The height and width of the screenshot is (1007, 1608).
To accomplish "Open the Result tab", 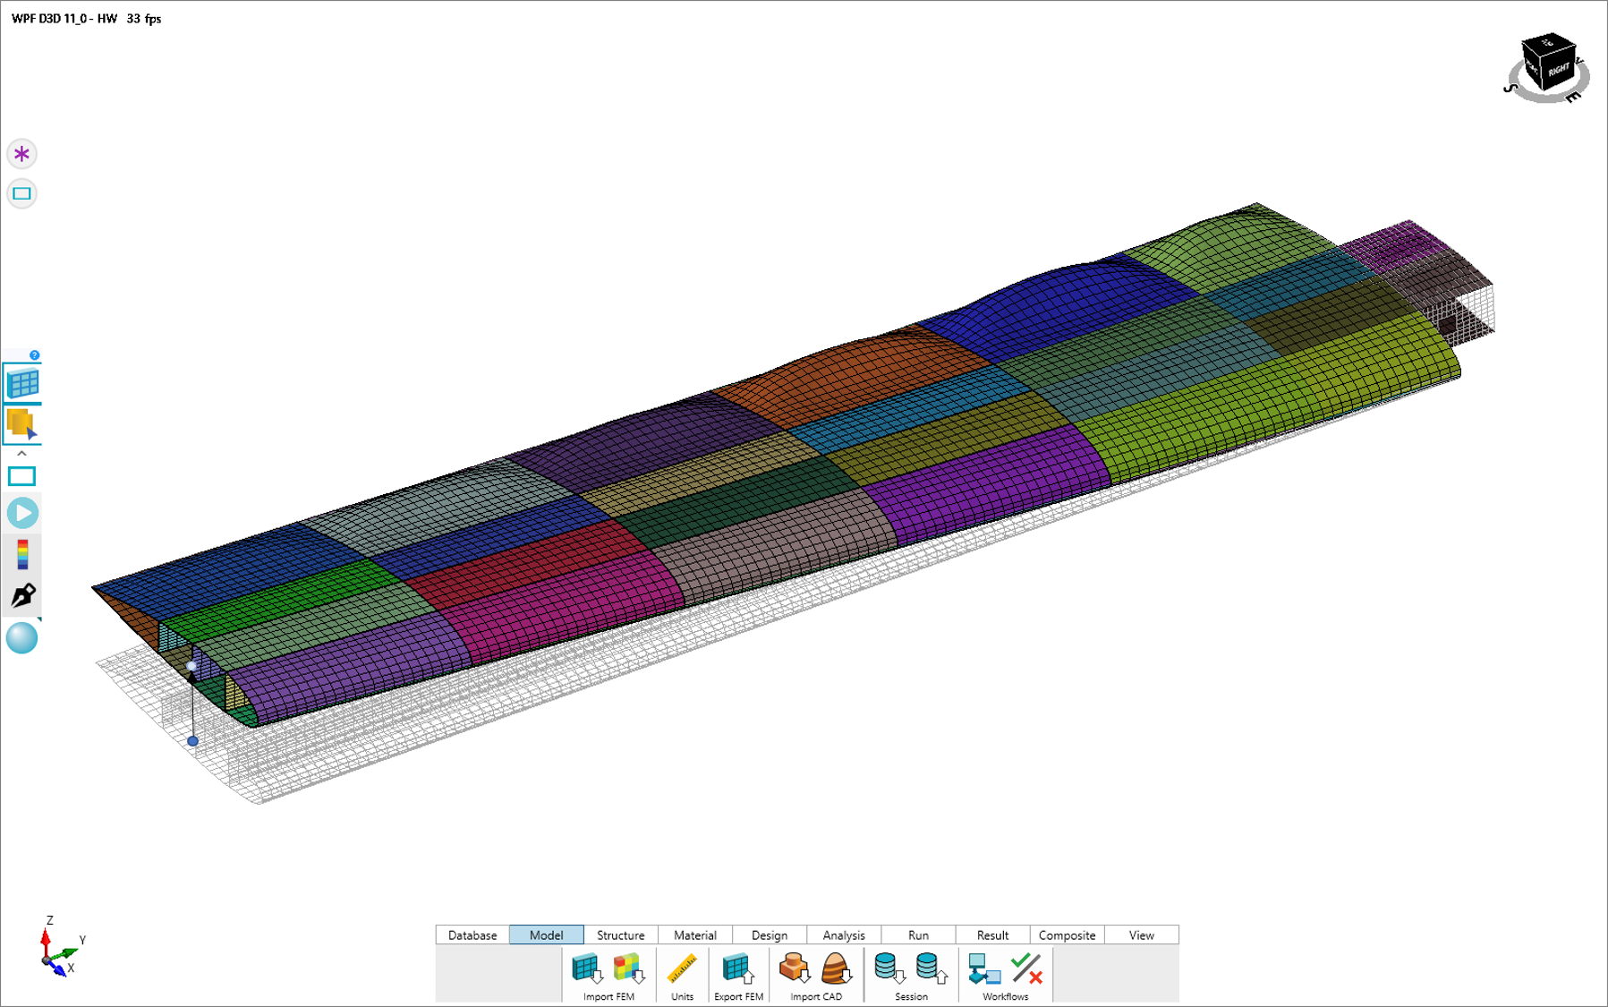I will 992,934.
